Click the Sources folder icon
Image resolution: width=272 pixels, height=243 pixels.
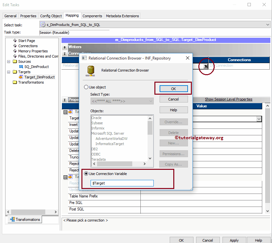click(x=15, y=61)
